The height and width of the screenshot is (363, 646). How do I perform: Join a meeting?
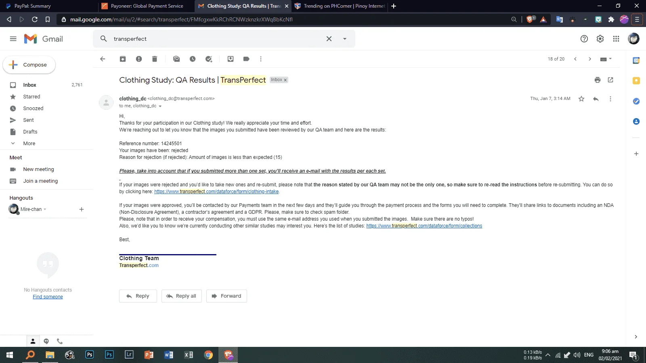(40, 181)
